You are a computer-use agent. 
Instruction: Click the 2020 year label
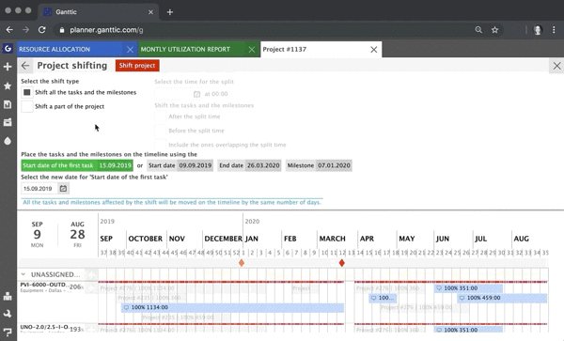point(252,222)
